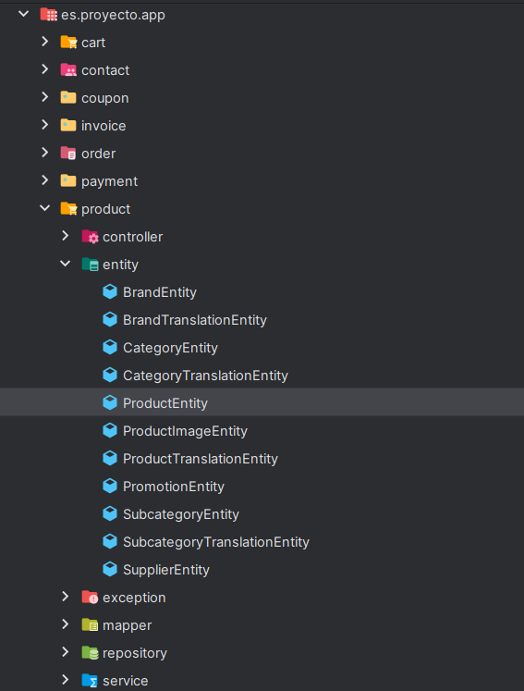
Task: Select the PromotionEntity file name
Action: point(174,487)
